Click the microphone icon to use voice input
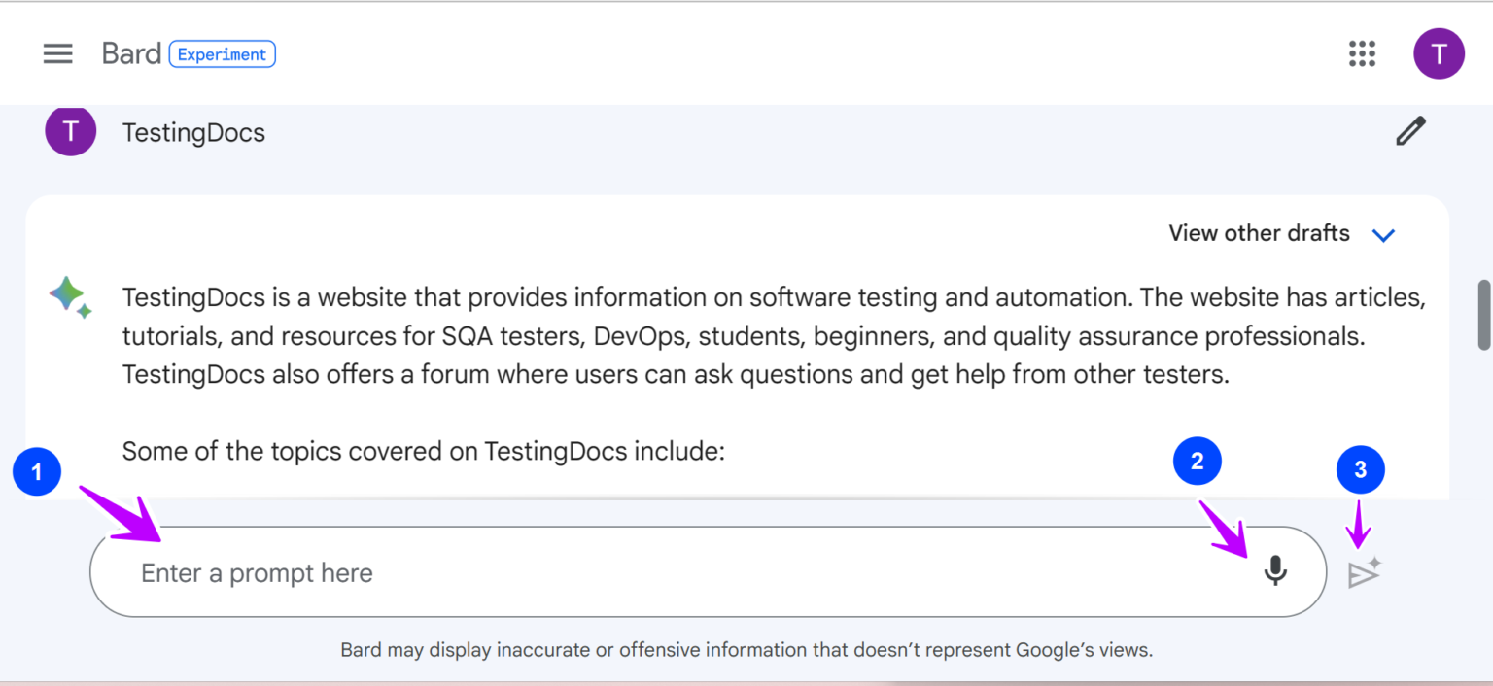The width and height of the screenshot is (1493, 686). (x=1275, y=572)
